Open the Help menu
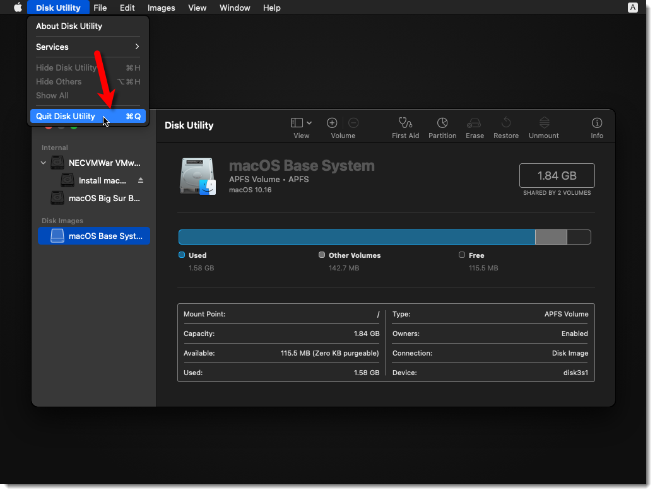655x493 pixels. tap(271, 8)
